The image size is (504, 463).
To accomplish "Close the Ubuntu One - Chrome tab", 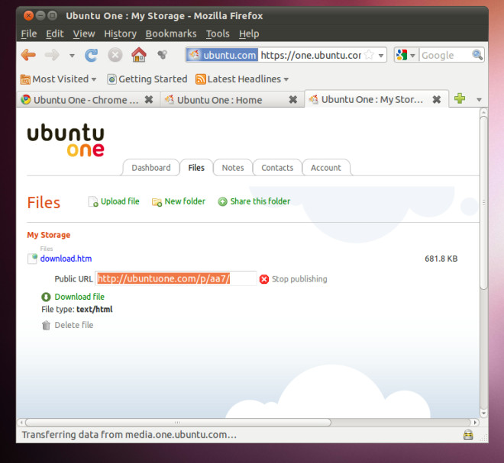I will click(149, 100).
